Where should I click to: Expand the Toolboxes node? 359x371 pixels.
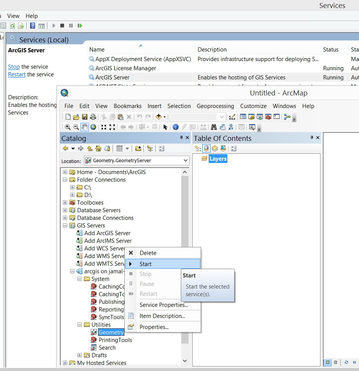(65, 203)
